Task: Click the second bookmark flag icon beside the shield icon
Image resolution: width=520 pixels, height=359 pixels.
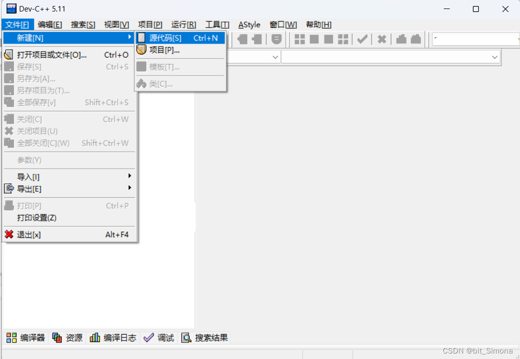Action: pos(257,39)
